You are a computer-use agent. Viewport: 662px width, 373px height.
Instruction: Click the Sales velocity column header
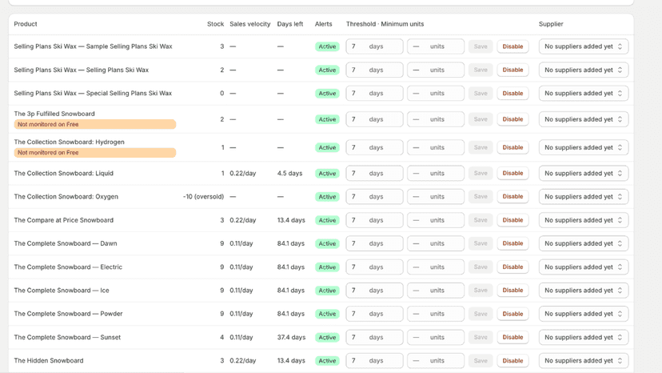pyautogui.click(x=250, y=24)
